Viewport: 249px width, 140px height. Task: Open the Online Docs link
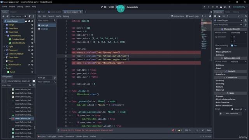(x=177, y=16)
